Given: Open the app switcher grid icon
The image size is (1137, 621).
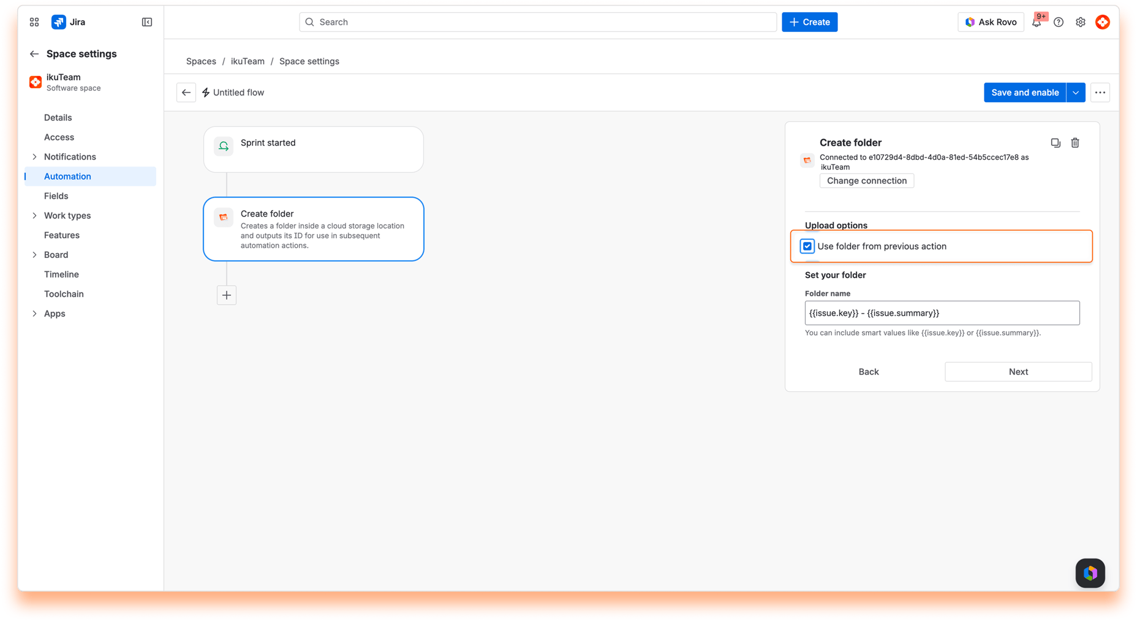Looking at the screenshot, I should (34, 22).
